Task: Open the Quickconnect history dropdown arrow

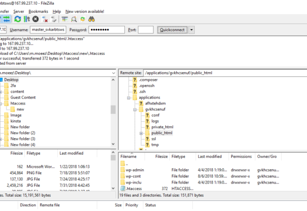Action: coord(192,30)
